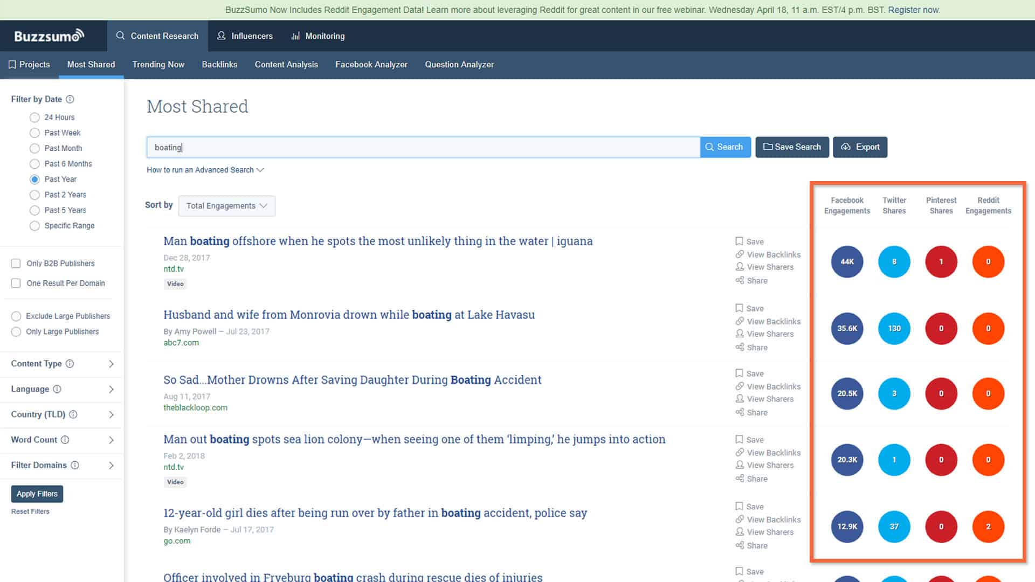Click inside the boating search field
This screenshot has width=1035, height=582.
click(x=420, y=147)
